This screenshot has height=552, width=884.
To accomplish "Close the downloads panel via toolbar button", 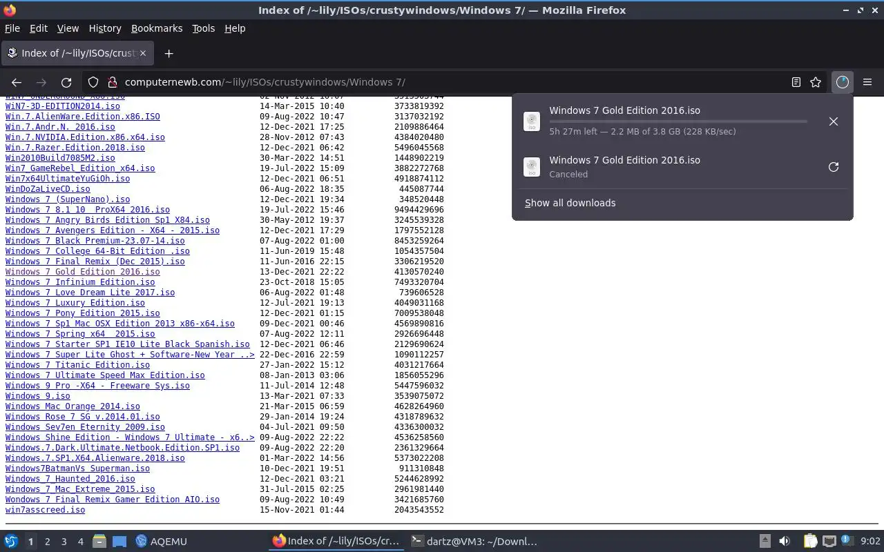I will [842, 82].
